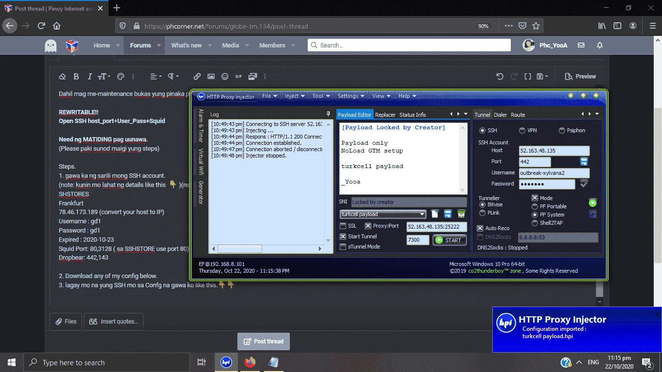This screenshot has height=372, width=662.
Task: Enable the SSL checkbox
Action: (343, 226)
